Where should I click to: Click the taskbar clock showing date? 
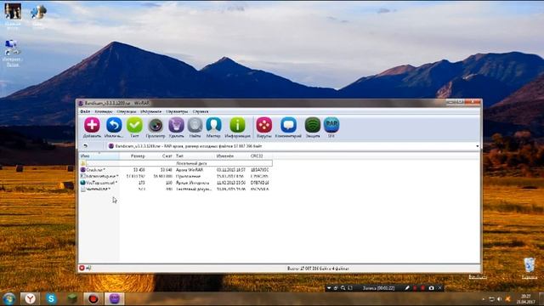pyautogui.click(x=525, y=299)
